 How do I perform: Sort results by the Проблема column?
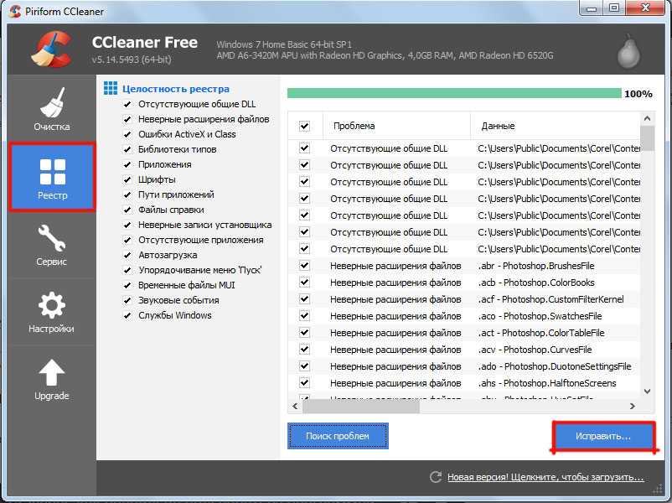coord(394,126)
